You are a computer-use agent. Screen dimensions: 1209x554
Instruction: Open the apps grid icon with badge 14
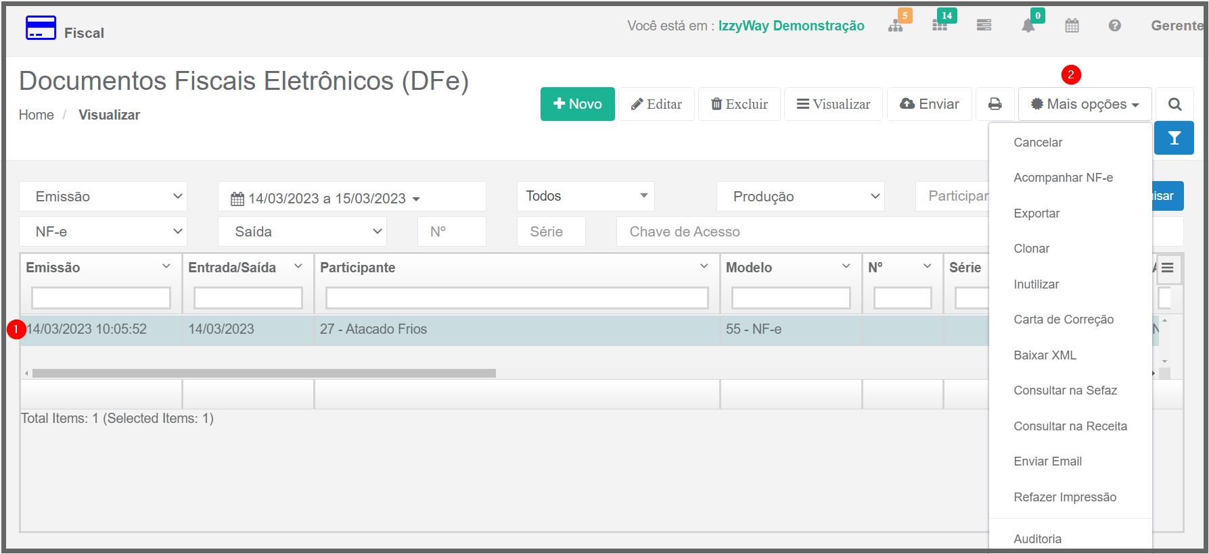(940, 26)
